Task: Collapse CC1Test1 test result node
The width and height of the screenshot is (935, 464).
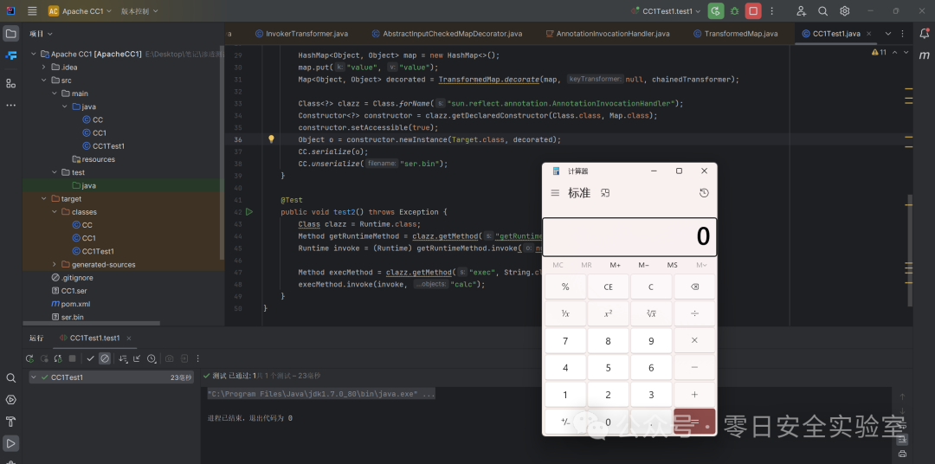Action: click(34, 377)
